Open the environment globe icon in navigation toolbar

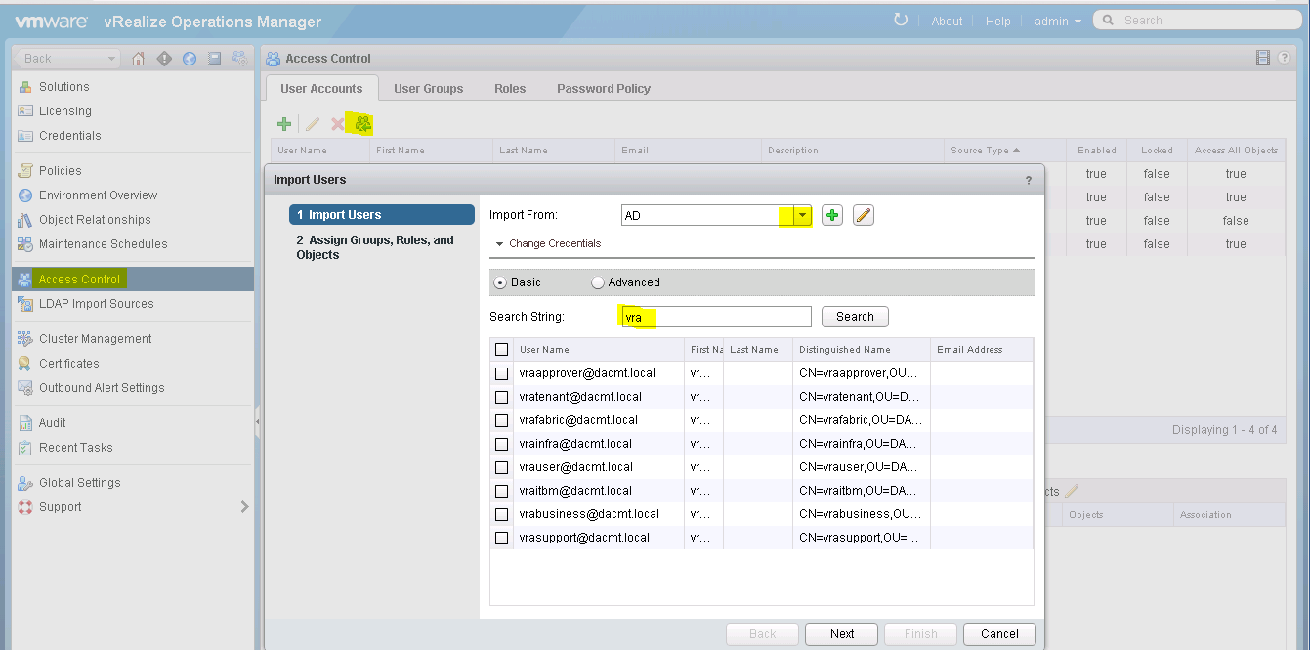pos(190,59)
